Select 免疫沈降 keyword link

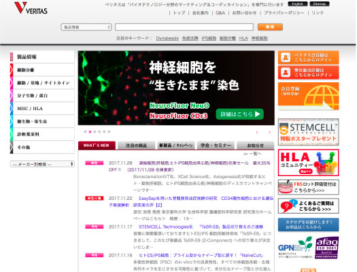tap(190, 38)
